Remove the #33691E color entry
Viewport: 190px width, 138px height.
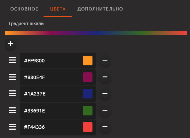tap(105, 110)
